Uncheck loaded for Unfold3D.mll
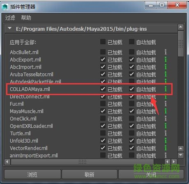189x184 pixels. click(103, 141)
